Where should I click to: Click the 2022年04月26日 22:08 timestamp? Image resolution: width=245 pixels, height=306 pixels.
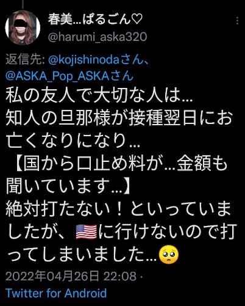coord(71,276)
